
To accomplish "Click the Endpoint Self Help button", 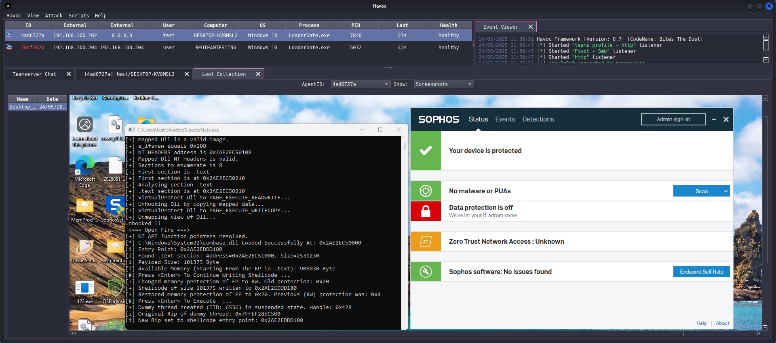I will (x=701, y=272).
